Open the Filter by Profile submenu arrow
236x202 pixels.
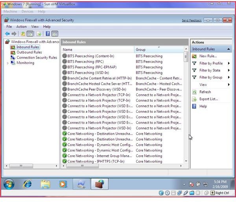point(229,63)
